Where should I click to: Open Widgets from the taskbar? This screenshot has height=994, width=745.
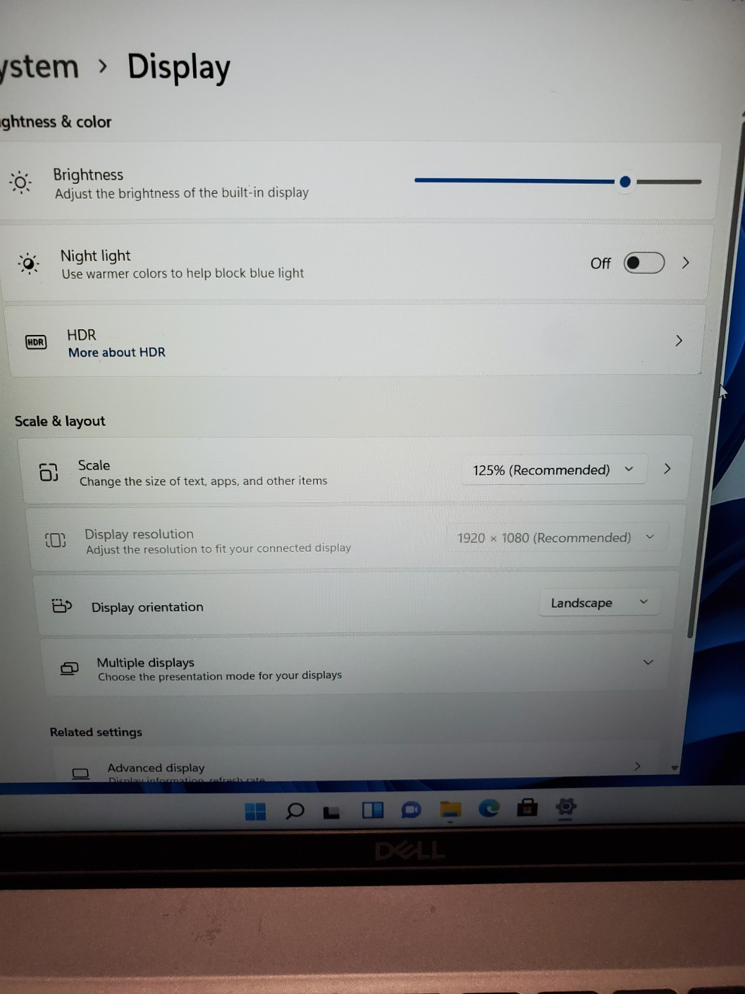click(x=372, y=810)
